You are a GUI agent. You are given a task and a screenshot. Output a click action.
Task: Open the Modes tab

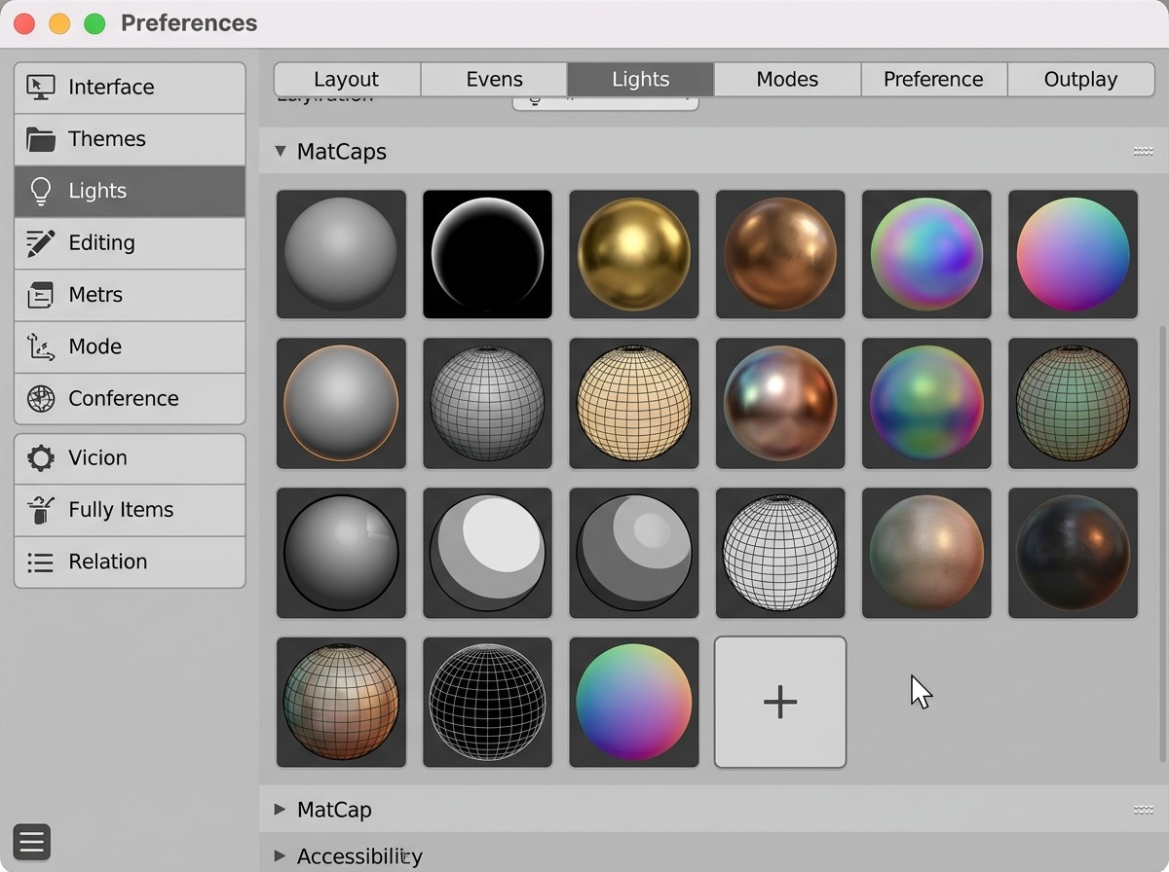787,80
